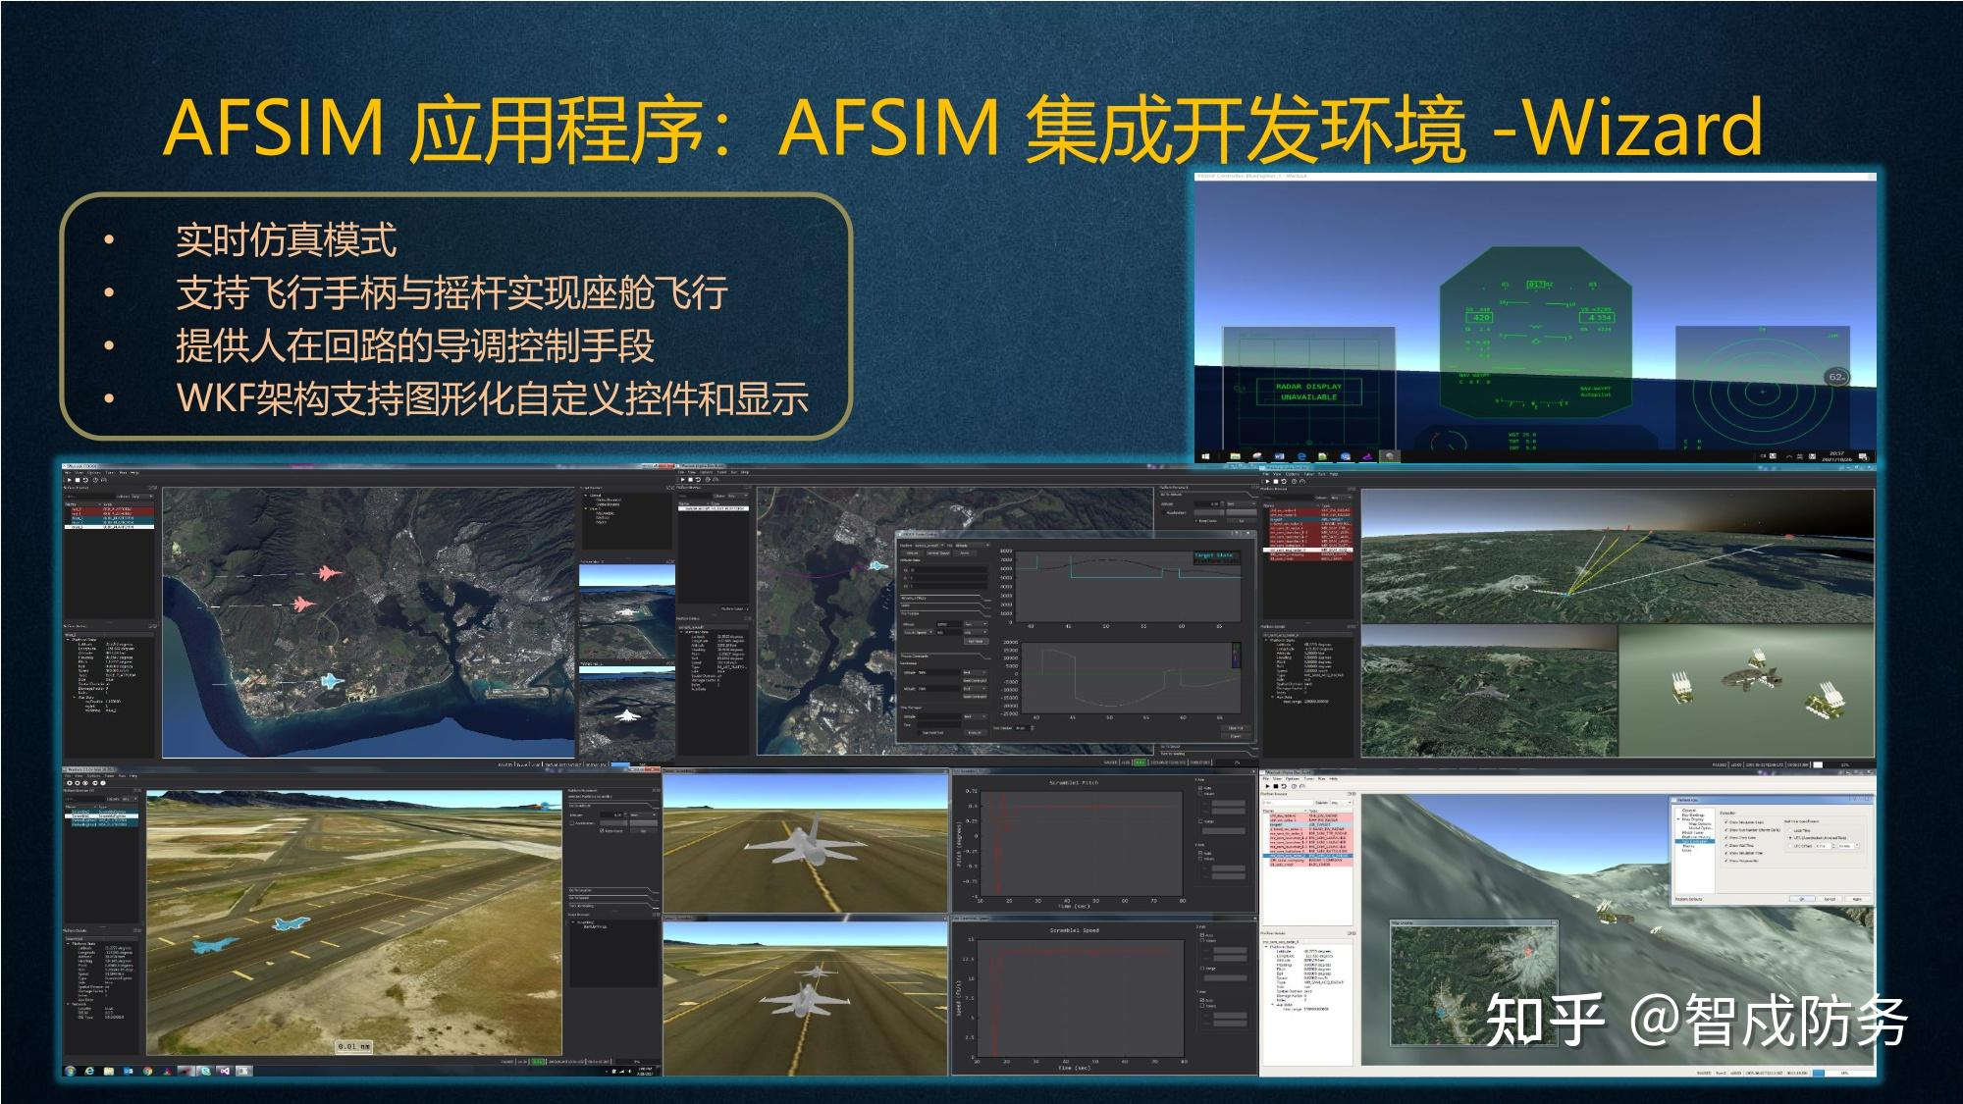Select Platform History in Preferences category list
The height and width of the screenshot is (1104, 1963).
pyautogui.click(x=1695, y=837)
